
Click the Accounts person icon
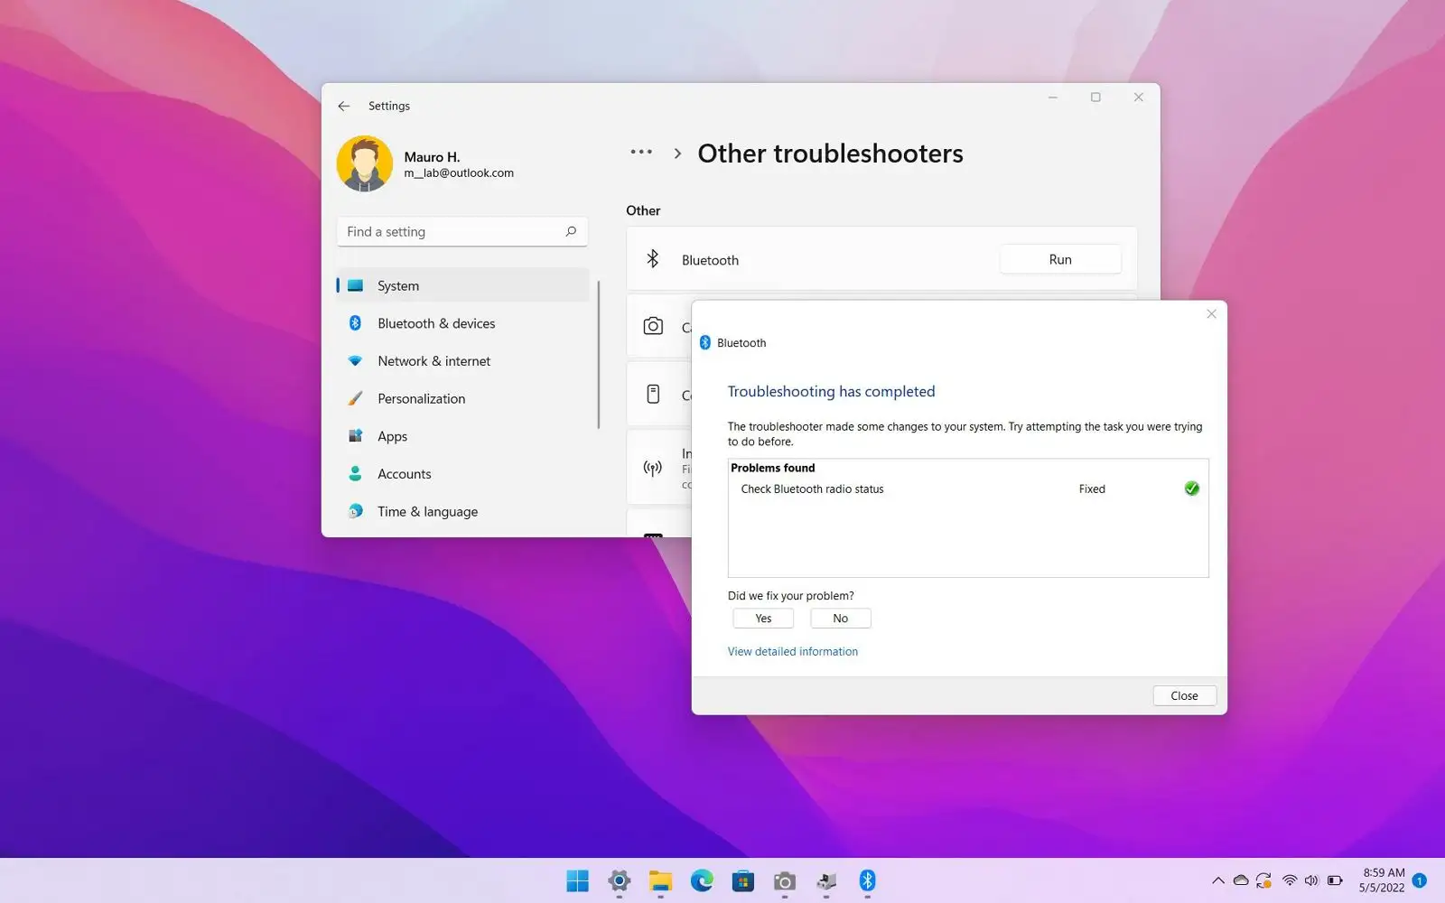tap(355, 474)
